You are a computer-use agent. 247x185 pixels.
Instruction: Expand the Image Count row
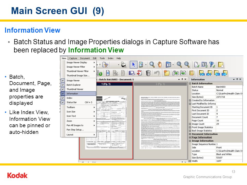tap(190, 124)
